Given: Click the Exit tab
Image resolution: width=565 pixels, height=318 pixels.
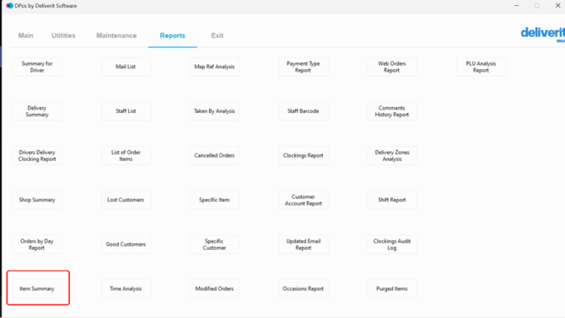Looking at the screenshot, I should pos(218,35).
